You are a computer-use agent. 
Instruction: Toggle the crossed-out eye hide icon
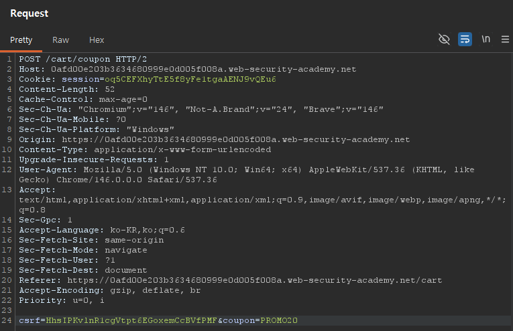(x=443, y=40)
